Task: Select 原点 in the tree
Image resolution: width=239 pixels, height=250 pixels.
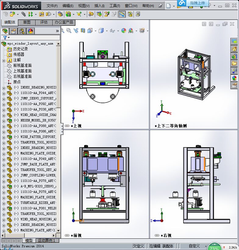Action: [x=17, y=82]
